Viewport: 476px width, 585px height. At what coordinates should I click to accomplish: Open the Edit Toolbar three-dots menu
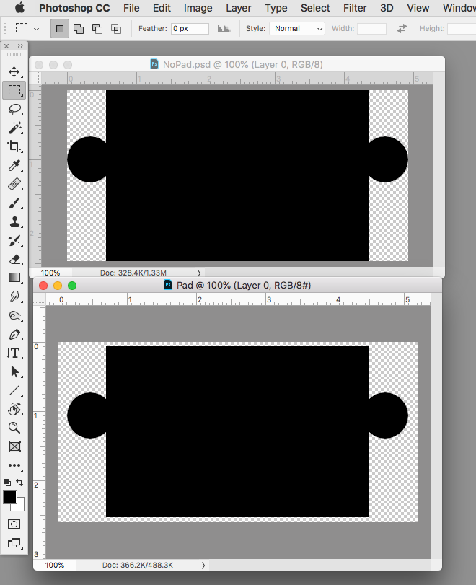14,465
